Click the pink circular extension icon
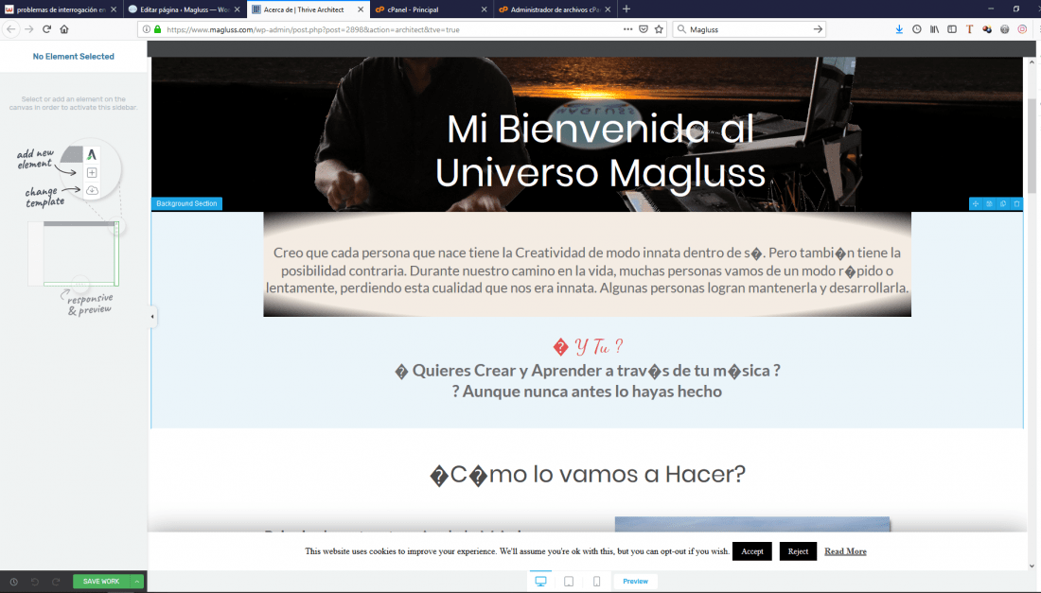This screenshot has height=593, width=1041. (x=1022, y=29)
